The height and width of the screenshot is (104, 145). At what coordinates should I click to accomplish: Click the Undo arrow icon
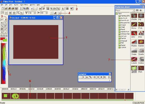32,9
